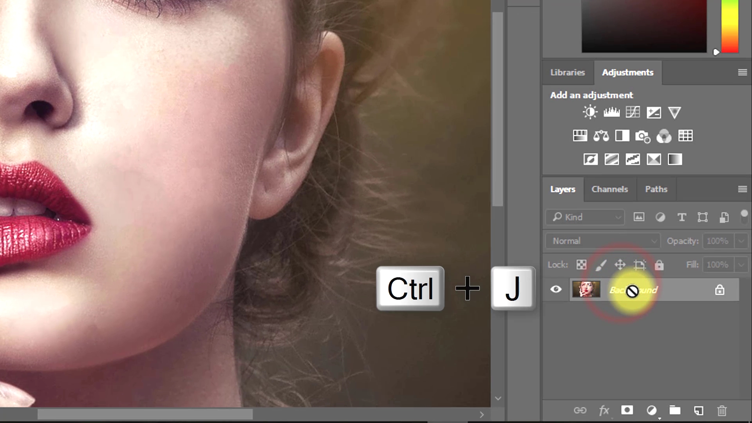
Task: Add a layer mask
Action: point(627,410)
